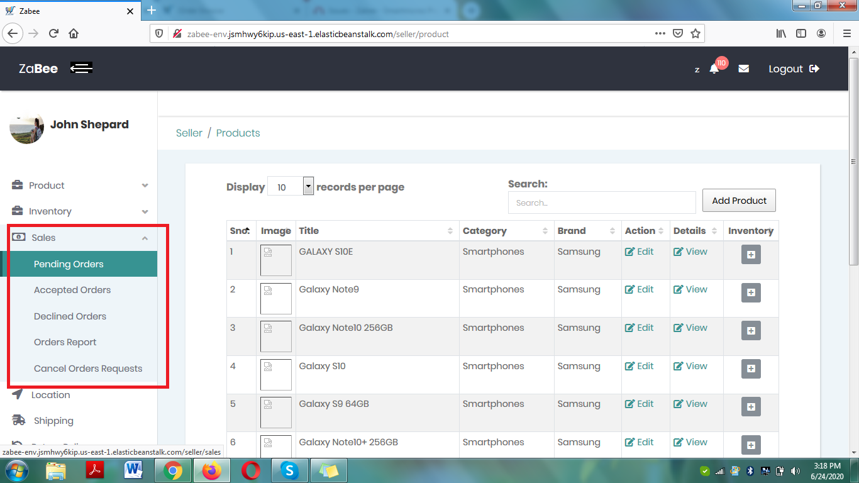View details of Galaxy S9 64GB

[690, 404]
